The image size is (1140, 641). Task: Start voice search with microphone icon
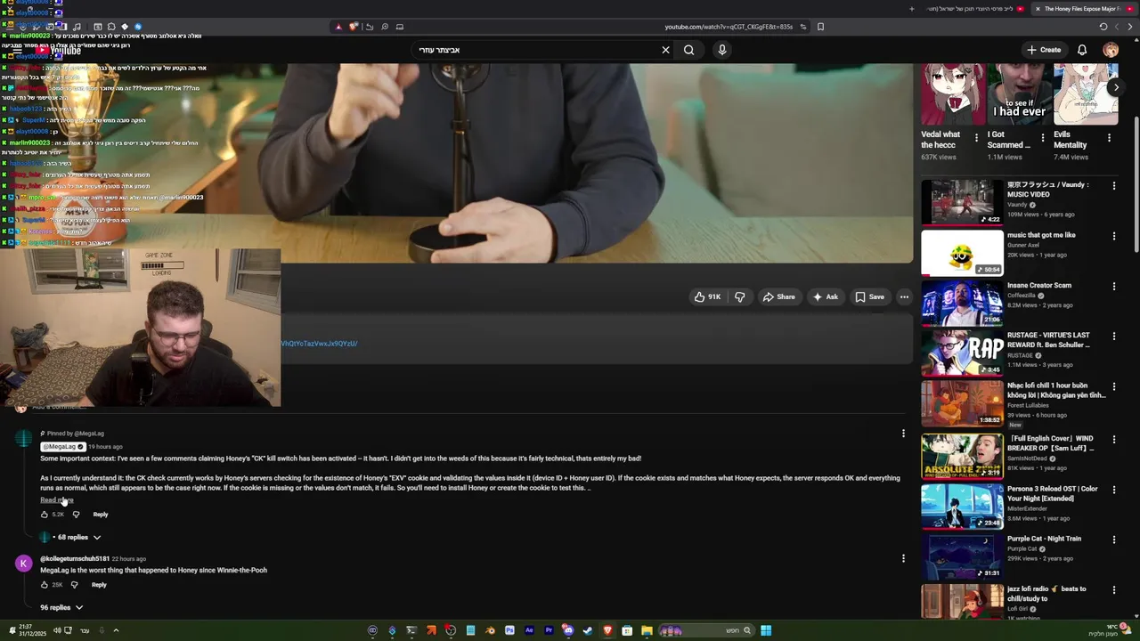coord(722,50)
